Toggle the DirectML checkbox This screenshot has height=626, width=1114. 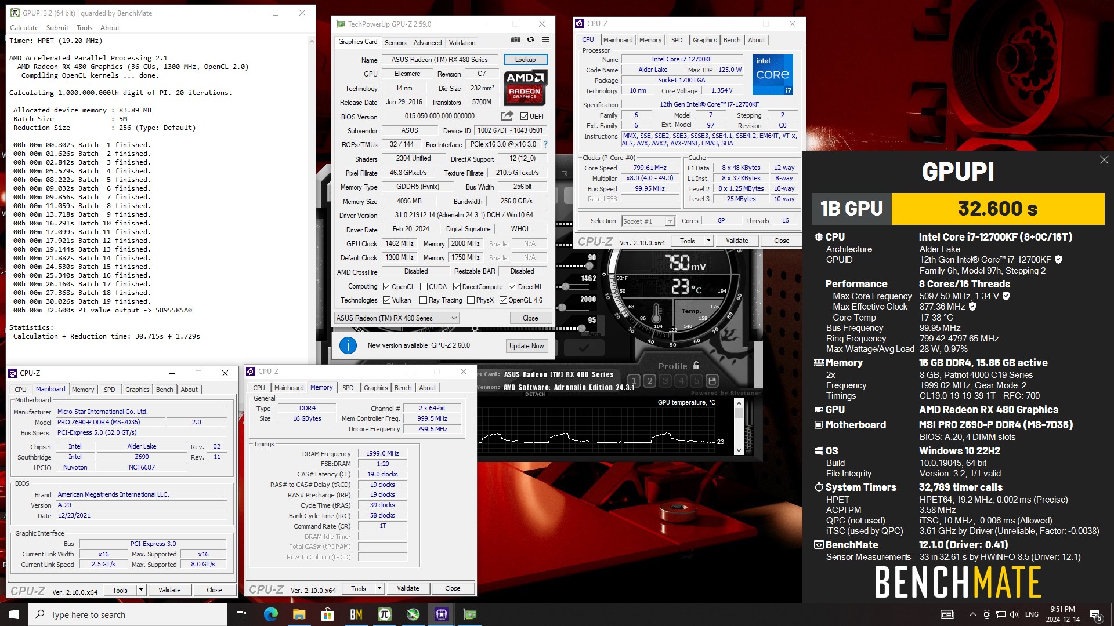point(512,287)
